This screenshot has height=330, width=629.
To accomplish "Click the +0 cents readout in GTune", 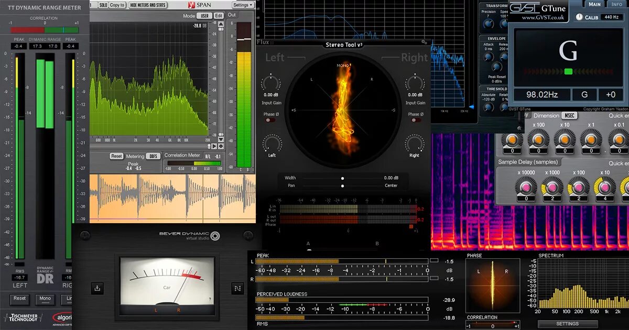I will point(610,95).
